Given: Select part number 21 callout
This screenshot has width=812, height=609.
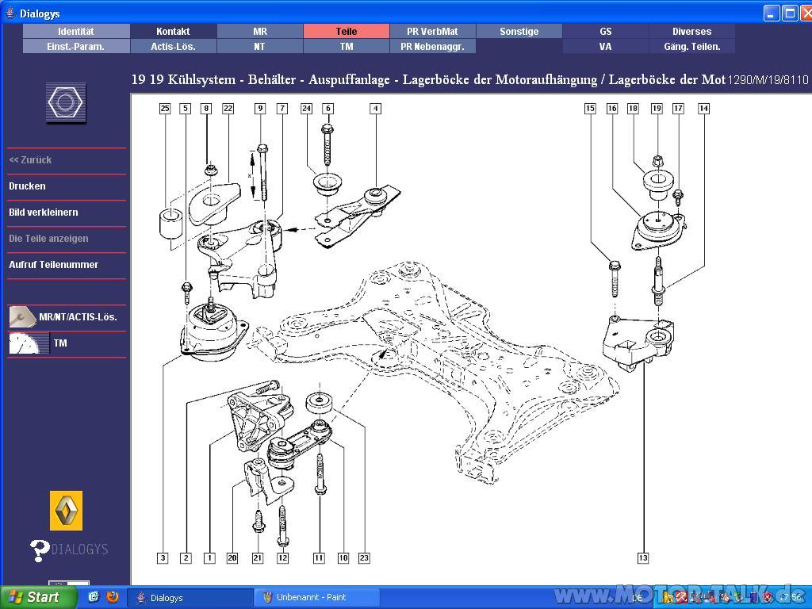Looking at the screenshot, I should click(258, 557).
